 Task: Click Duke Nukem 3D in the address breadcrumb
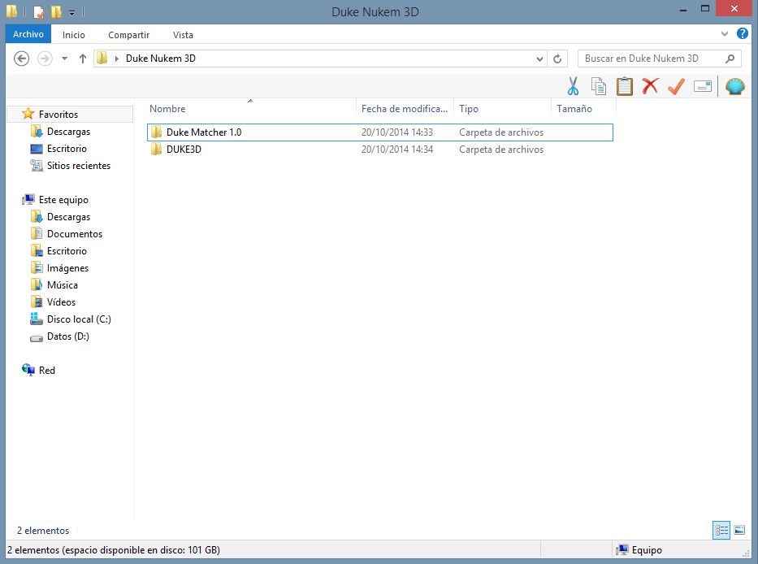161,59
